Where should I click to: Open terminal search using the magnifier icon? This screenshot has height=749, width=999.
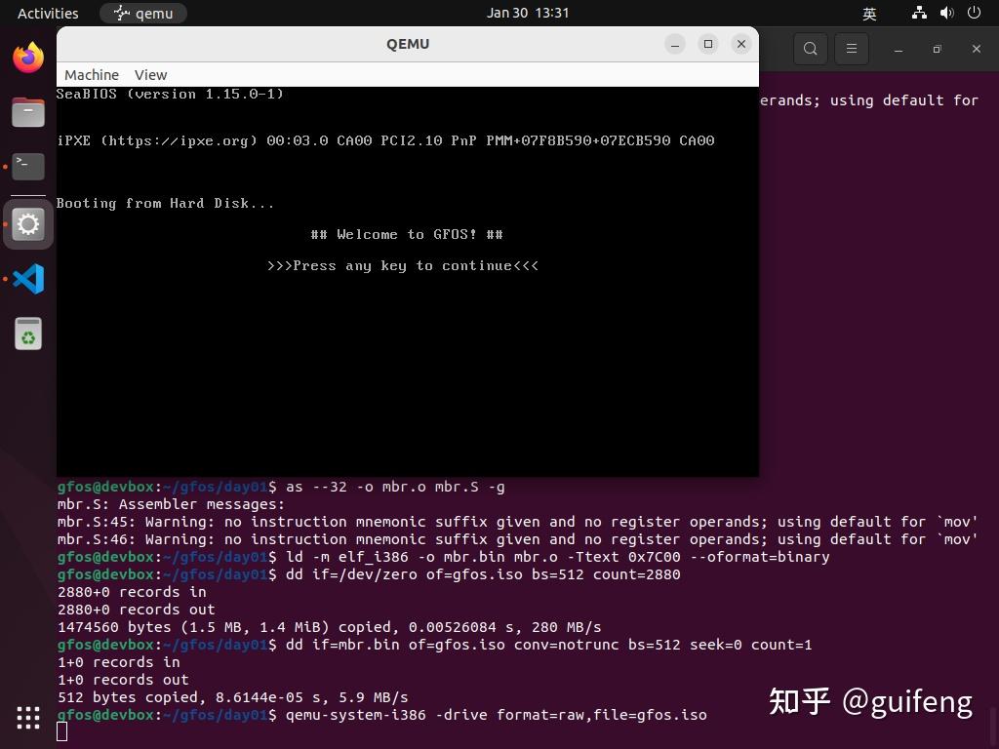coord(810,48)
